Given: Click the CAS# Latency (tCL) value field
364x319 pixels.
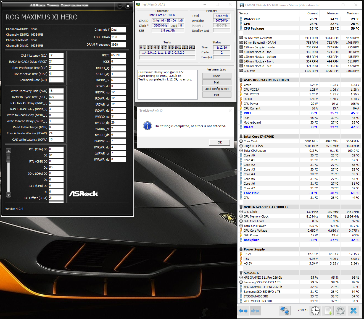Looking at the screenshot, I should pos(56,56).
